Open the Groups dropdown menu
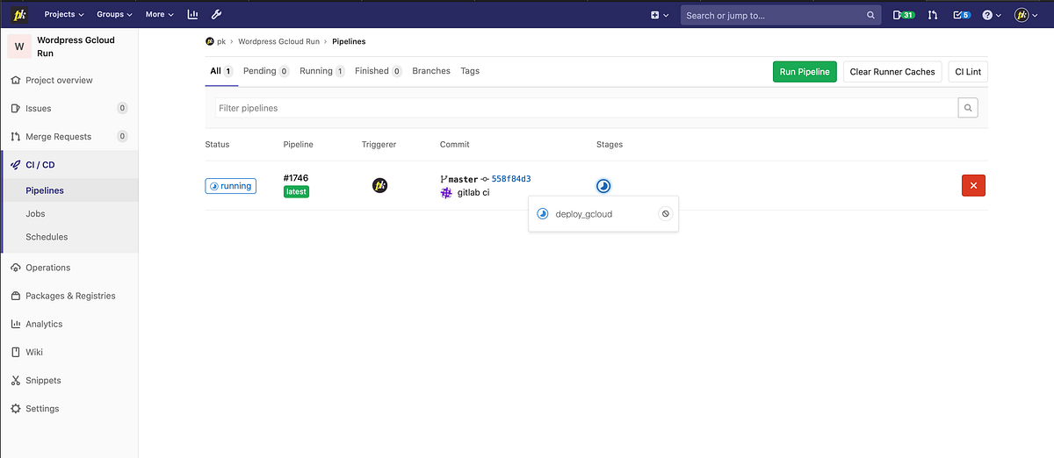1054x458 pixels. (x=114, y=15)
